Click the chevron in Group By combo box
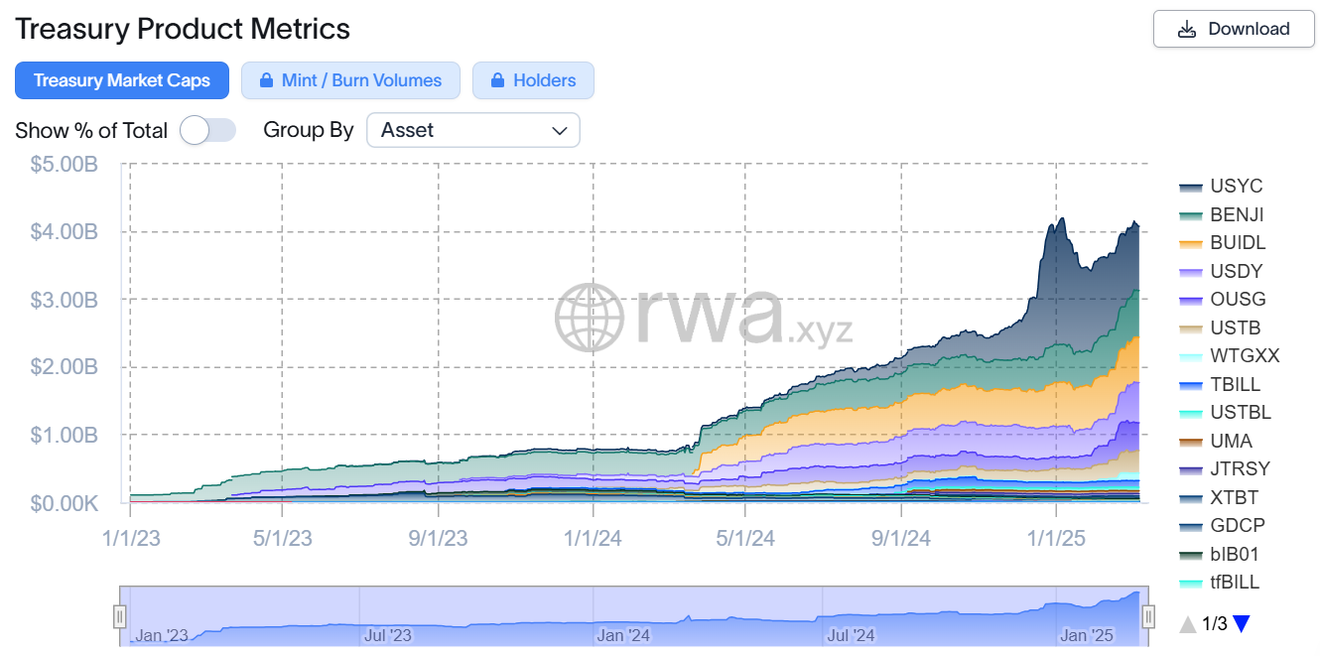The height and width of the screenshot is (656, 1320). coord(560,130)
